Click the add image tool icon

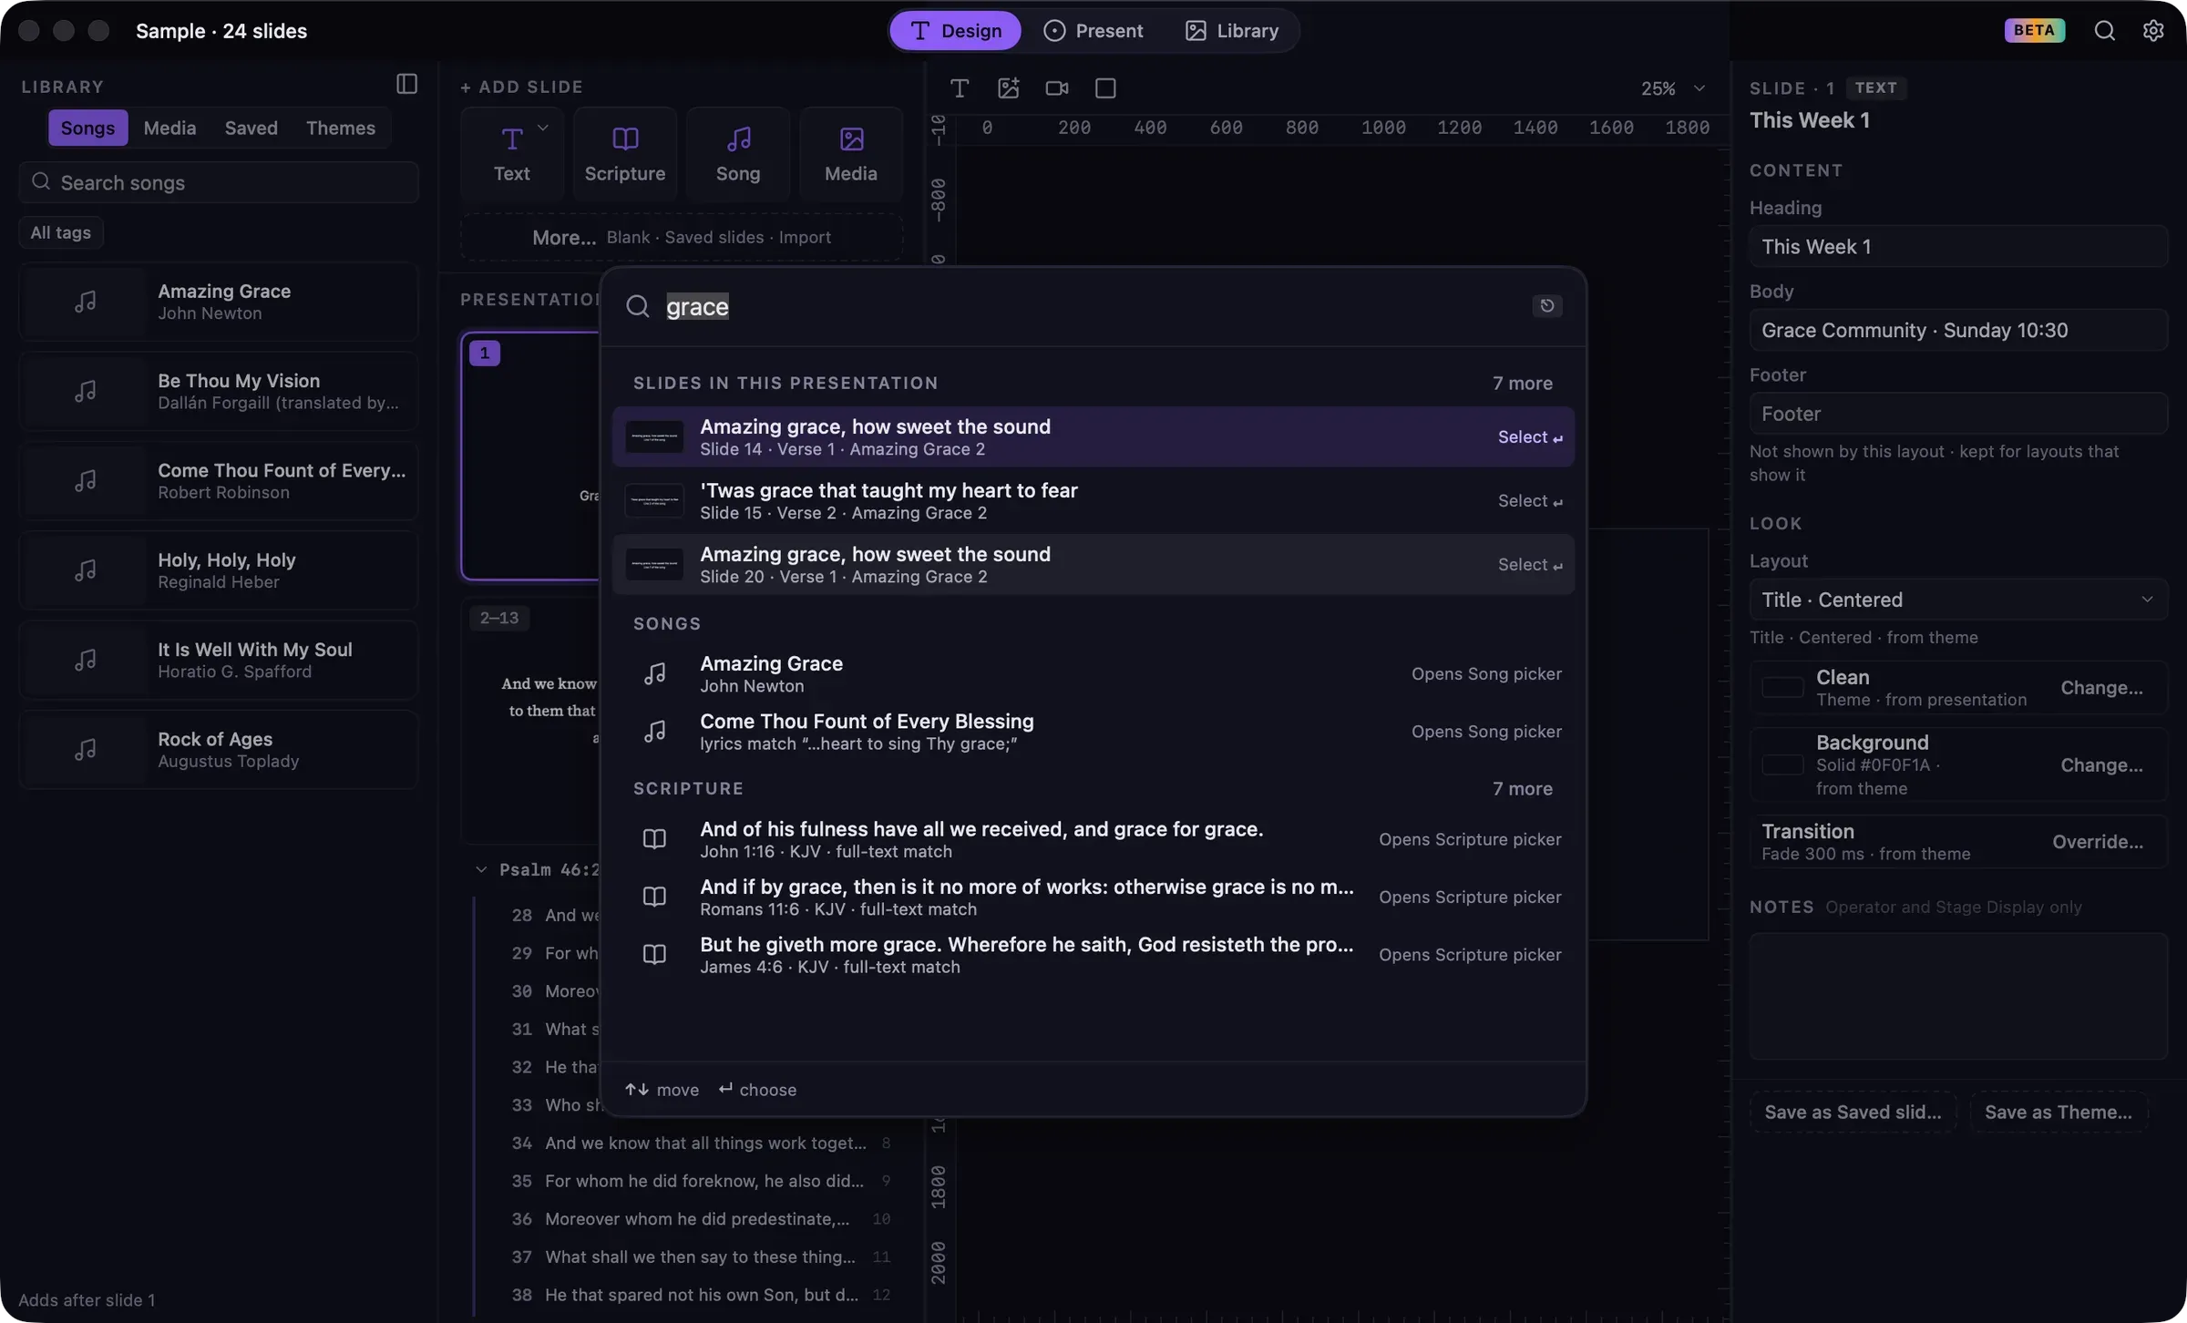[x=1008, y=88]
